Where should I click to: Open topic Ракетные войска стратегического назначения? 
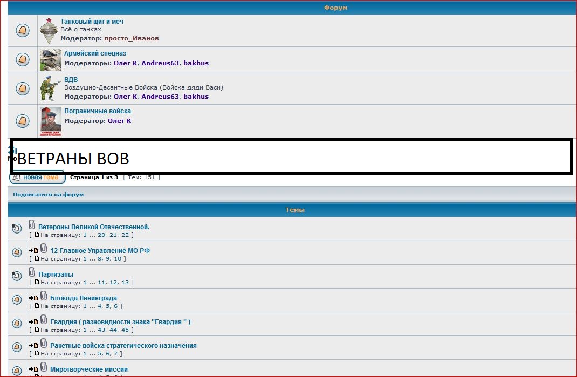tap(123, 346)
